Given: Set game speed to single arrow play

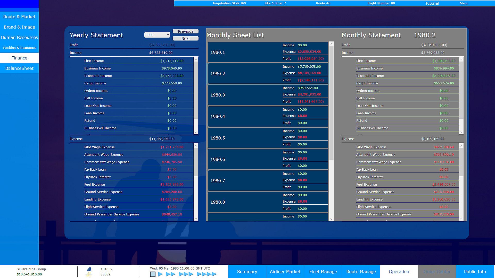Looking at the screenshot, I should [x=160, y=274].
